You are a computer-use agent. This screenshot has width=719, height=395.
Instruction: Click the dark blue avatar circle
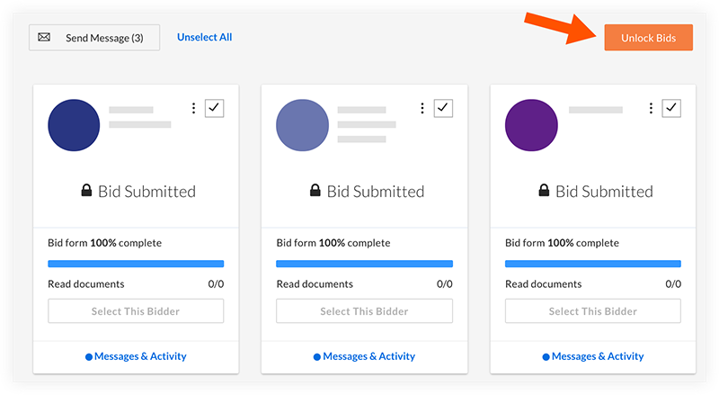click(x=74, y=125)
